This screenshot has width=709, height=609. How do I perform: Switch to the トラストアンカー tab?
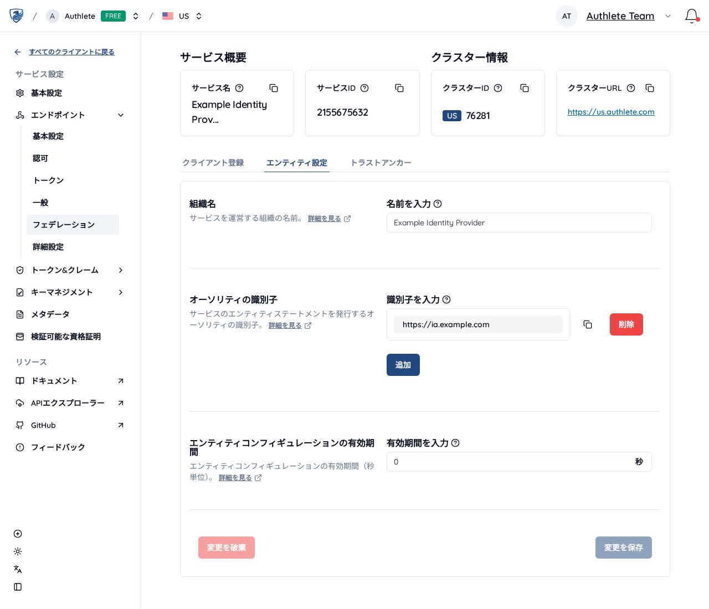coord(381,163)
